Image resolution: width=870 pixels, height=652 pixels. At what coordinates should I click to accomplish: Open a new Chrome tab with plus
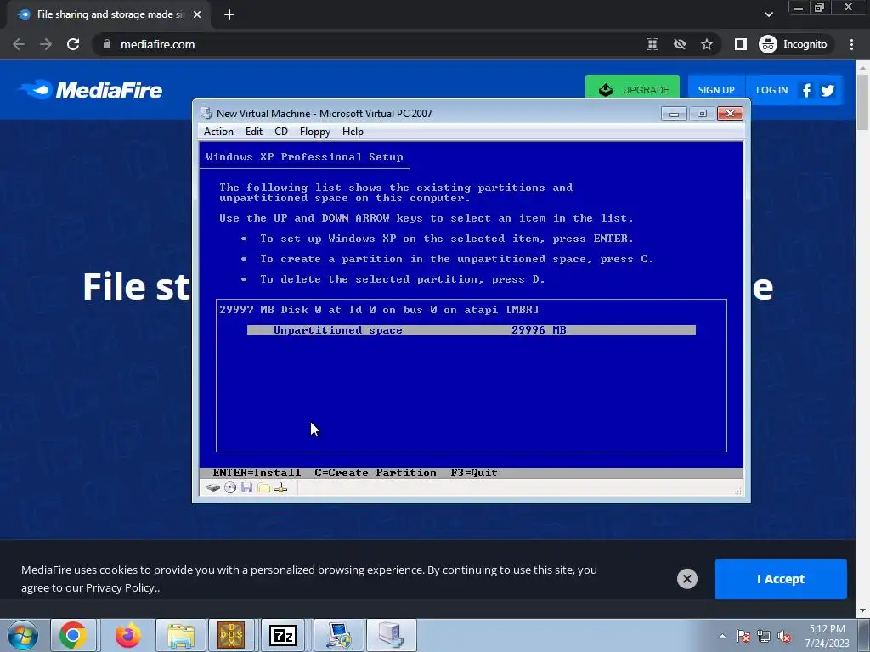(x=229, y=14)
